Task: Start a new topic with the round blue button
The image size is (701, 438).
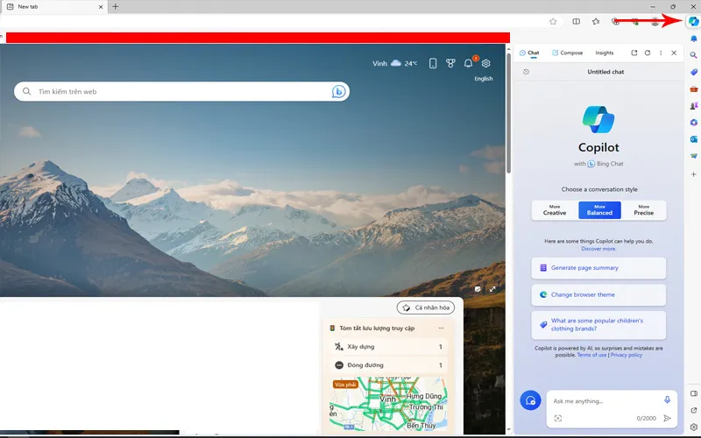Action: 529,400
